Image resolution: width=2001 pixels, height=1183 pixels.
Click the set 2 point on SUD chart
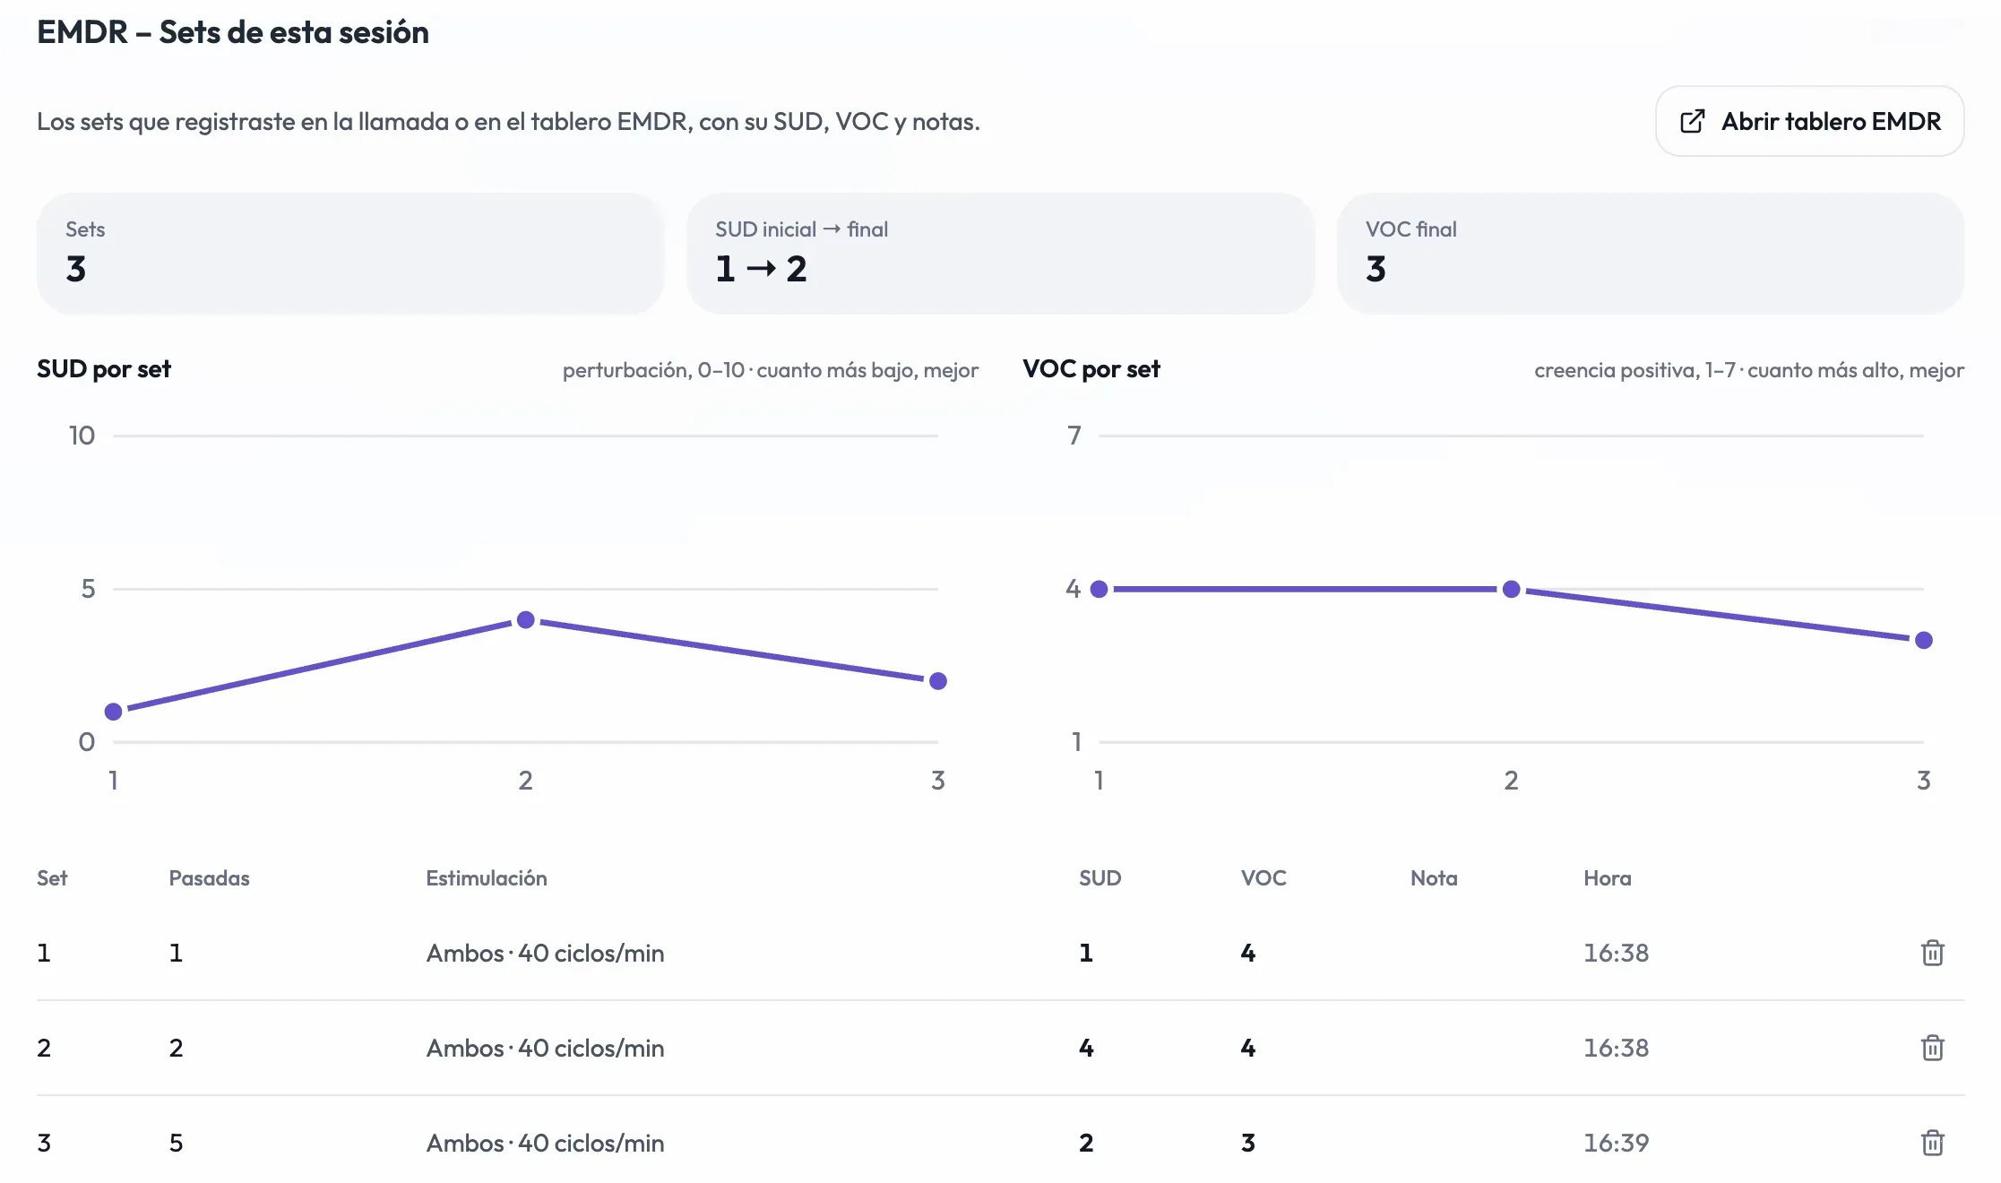click(526, 620)
